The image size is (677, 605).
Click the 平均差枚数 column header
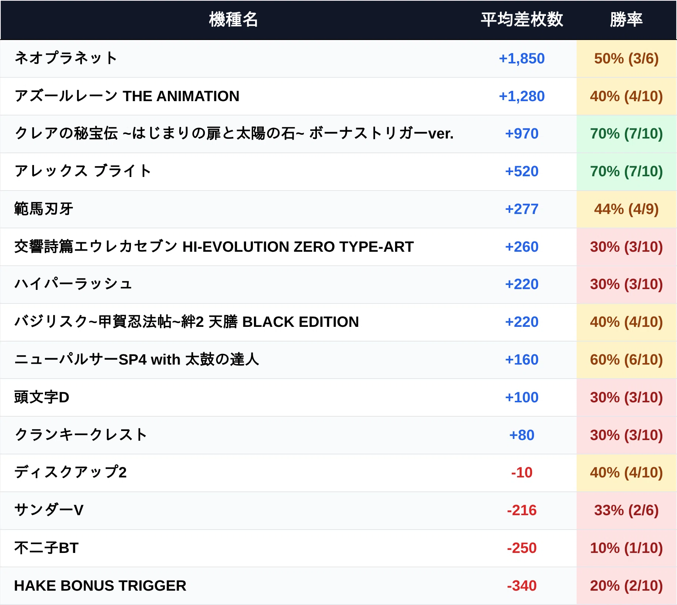click(x=522, y=20)
